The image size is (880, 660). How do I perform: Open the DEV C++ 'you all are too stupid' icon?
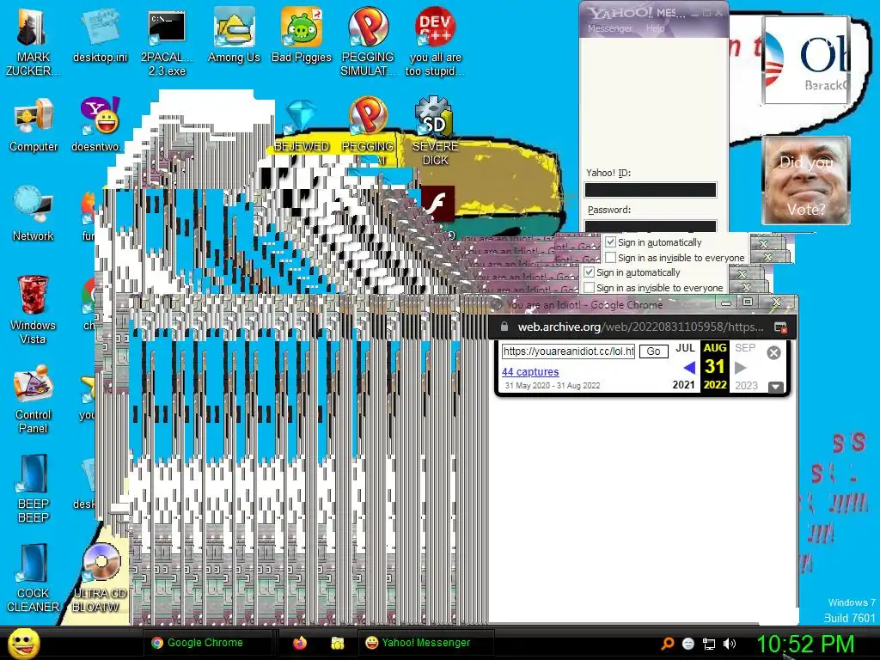coord(435,40)
